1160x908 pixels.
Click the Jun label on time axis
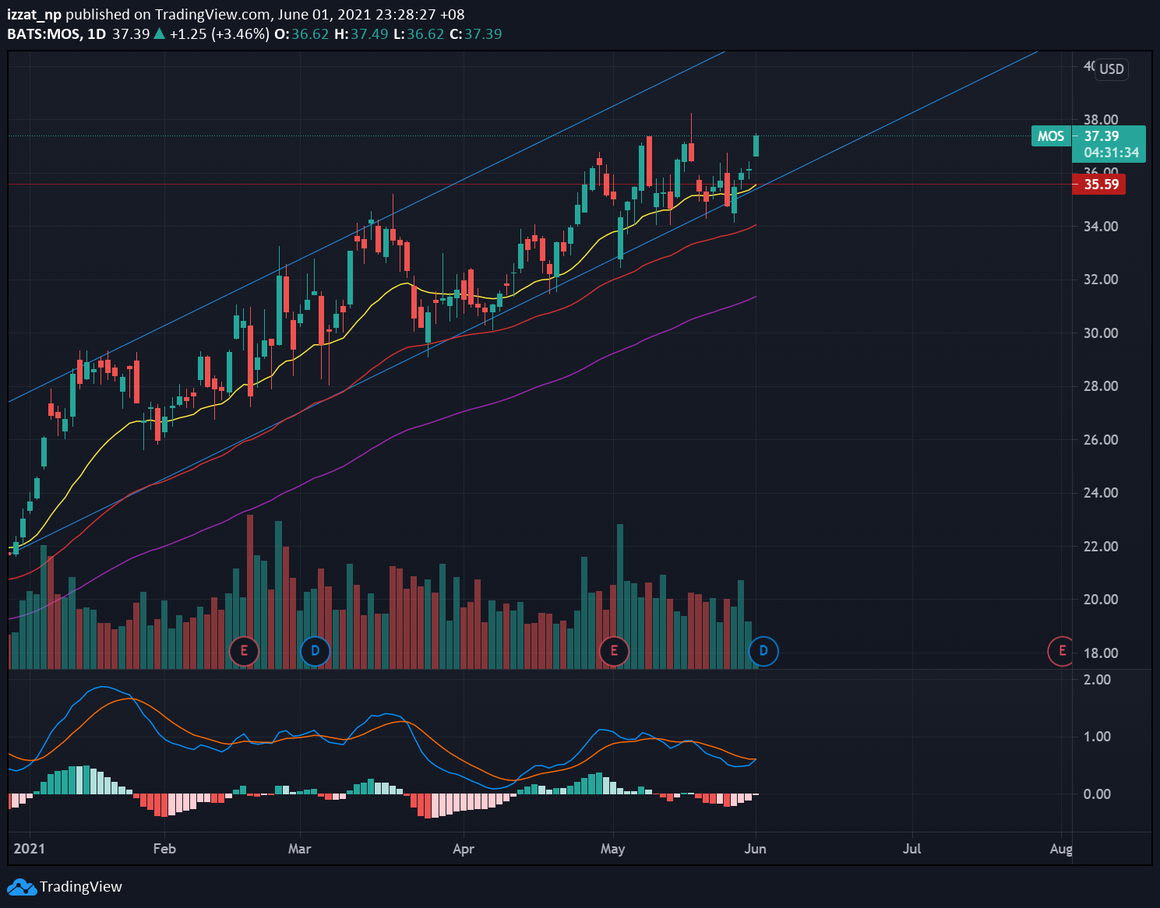[756, 849]
